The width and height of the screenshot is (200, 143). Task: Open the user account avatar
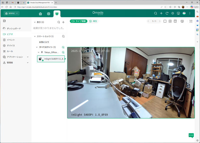[x=184, y=13]
